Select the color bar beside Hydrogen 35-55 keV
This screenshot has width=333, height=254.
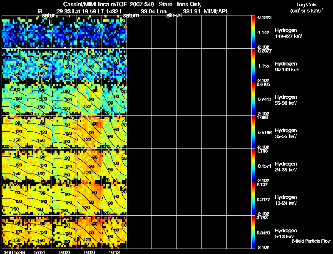point(253,132)
